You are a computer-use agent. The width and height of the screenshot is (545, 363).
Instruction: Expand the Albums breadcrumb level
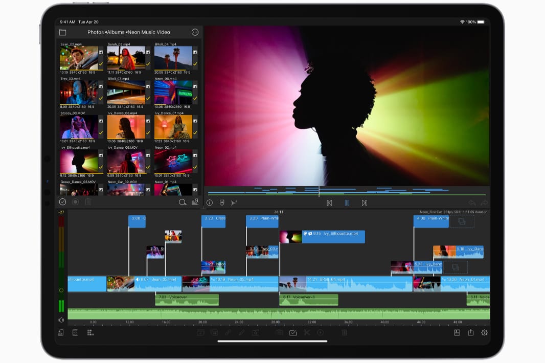[115, 32]
